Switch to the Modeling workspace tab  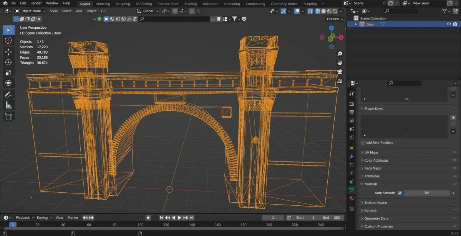pyautogui.click(x=103, y=3)
